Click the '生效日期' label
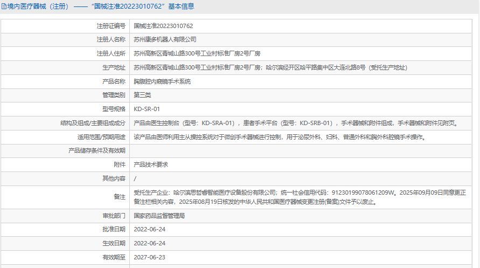 (x=114, y=244)
